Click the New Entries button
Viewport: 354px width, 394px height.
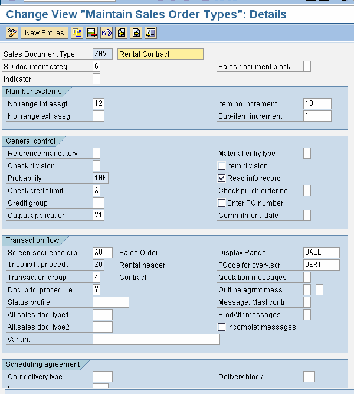[44, 33]
